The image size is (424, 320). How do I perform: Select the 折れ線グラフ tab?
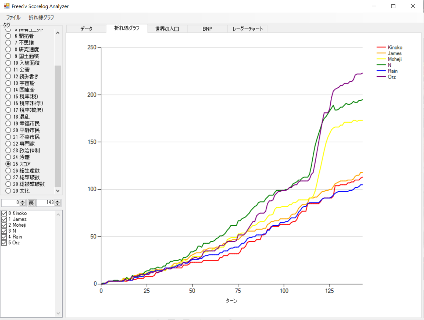click(127, 28)
